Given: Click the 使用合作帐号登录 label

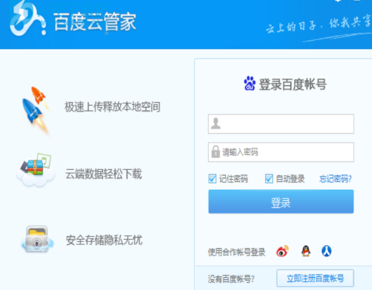Looking at the screenshot, I should (237, 252).
